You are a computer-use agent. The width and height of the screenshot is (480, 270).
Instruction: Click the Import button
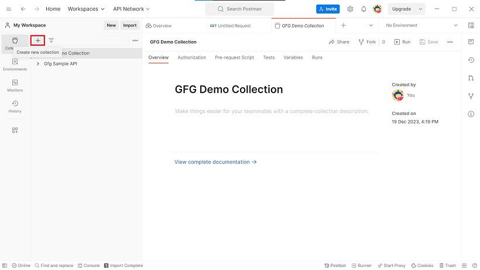click(x=130, y=25)
